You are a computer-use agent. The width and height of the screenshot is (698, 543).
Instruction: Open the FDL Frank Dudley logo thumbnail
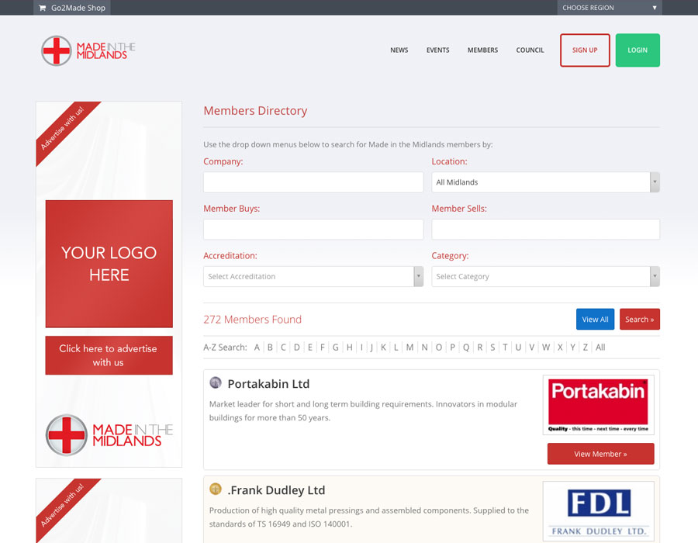coord(598,510)
